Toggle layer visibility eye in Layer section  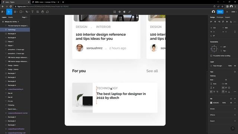tap(235, 66)
